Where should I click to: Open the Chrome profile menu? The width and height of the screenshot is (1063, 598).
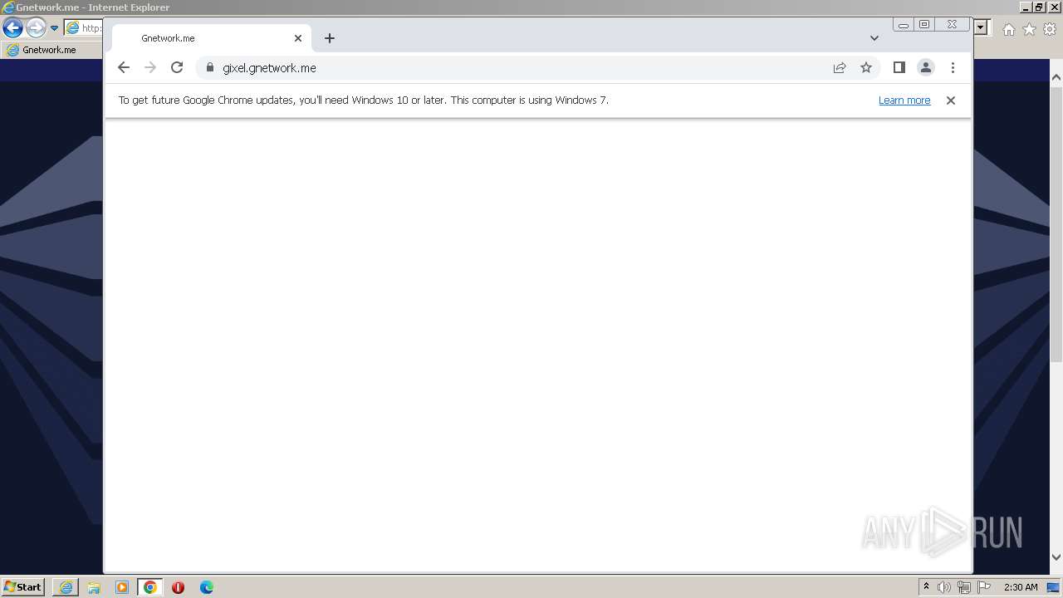[x=926, y=68]
